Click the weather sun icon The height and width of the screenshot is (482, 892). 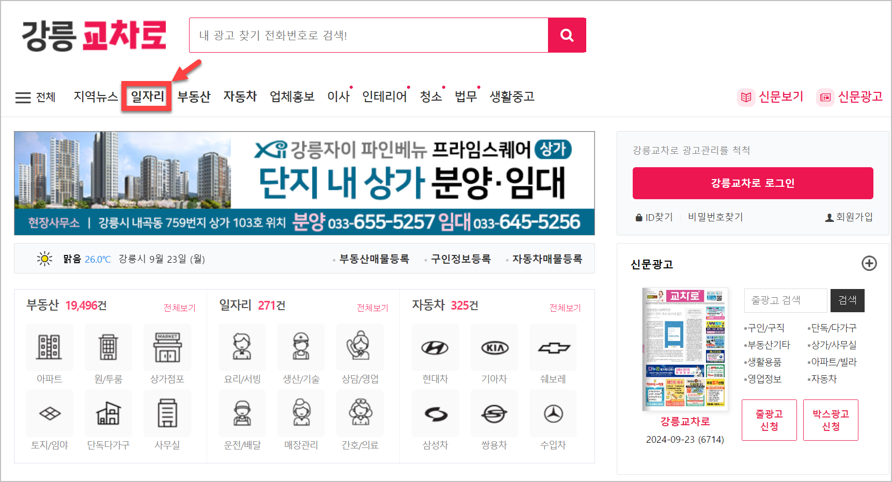(x=45, y=259)
